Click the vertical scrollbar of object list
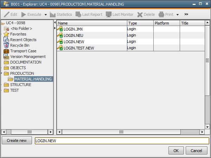 click(207, 77)
